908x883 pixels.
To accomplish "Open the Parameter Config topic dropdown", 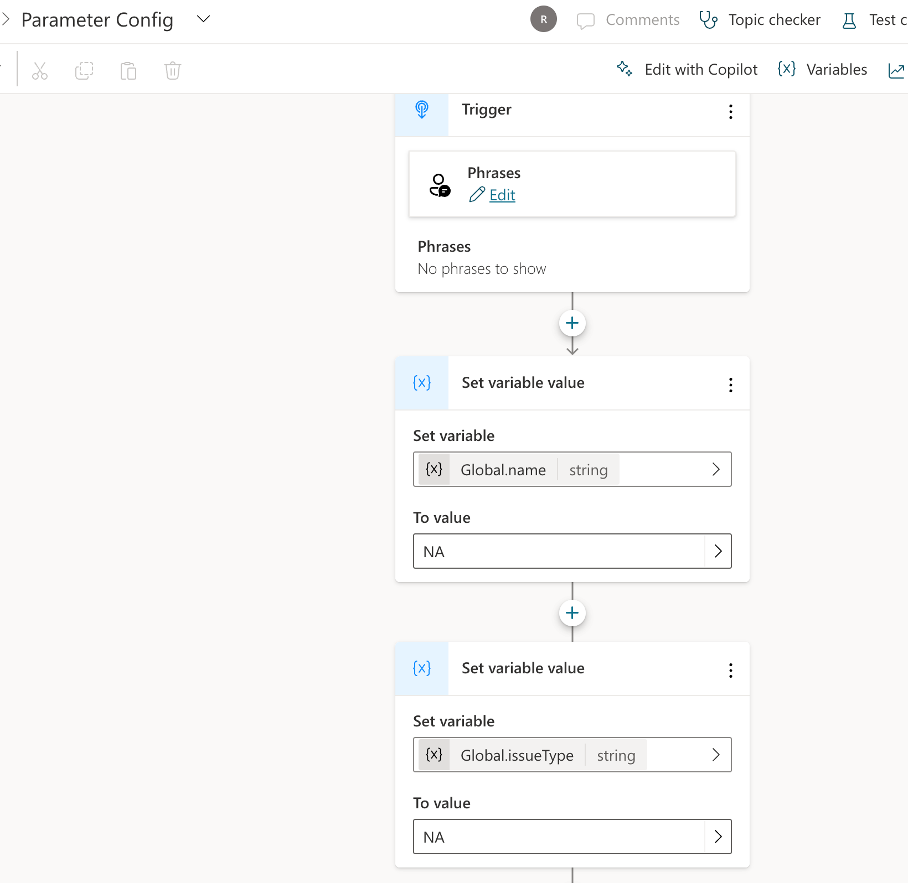I will coord(203,18).
